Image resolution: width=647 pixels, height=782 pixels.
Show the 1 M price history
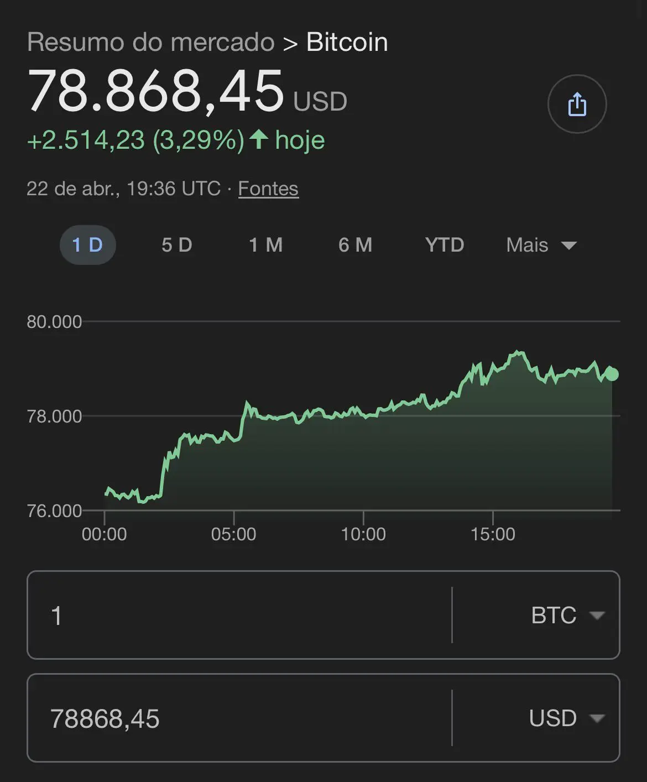tap(265, 245)
